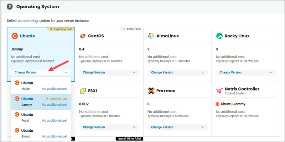Click the Ubuntu Jammy text in the Netris card
The image size is (285, 142).
point(233,104)
